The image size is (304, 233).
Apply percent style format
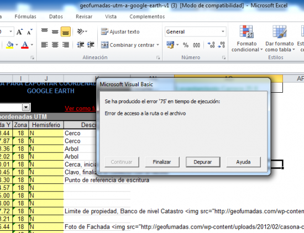coord(186,45)
